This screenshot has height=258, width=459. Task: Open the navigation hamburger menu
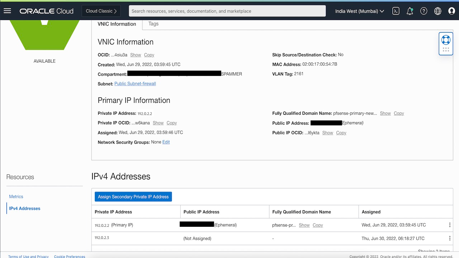pos(7,11)
